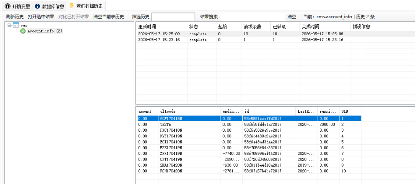Click id cell 58f87a57b4be72017
The width and height of the screenshot is (415, 184).
(x=263, y=171)
